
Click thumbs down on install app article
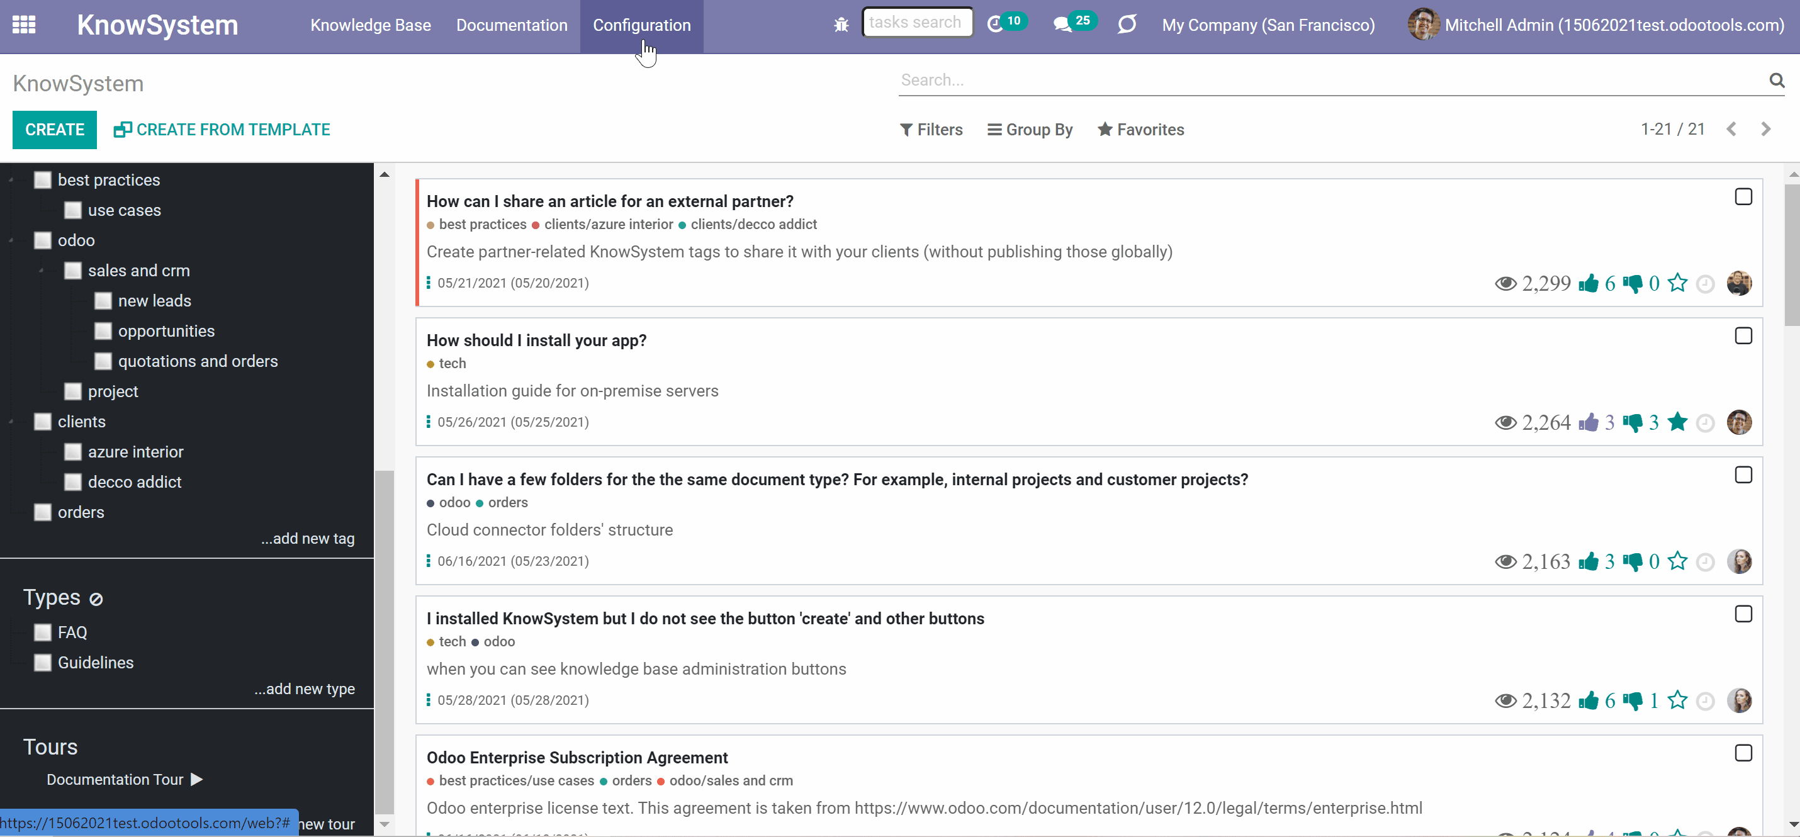point(1633,422)
